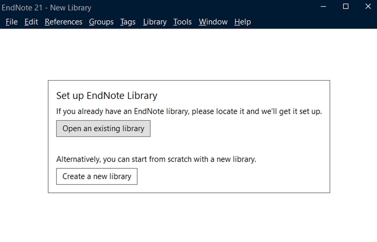
Task: Maximize the EndNote window
Action: coord(346,6)
